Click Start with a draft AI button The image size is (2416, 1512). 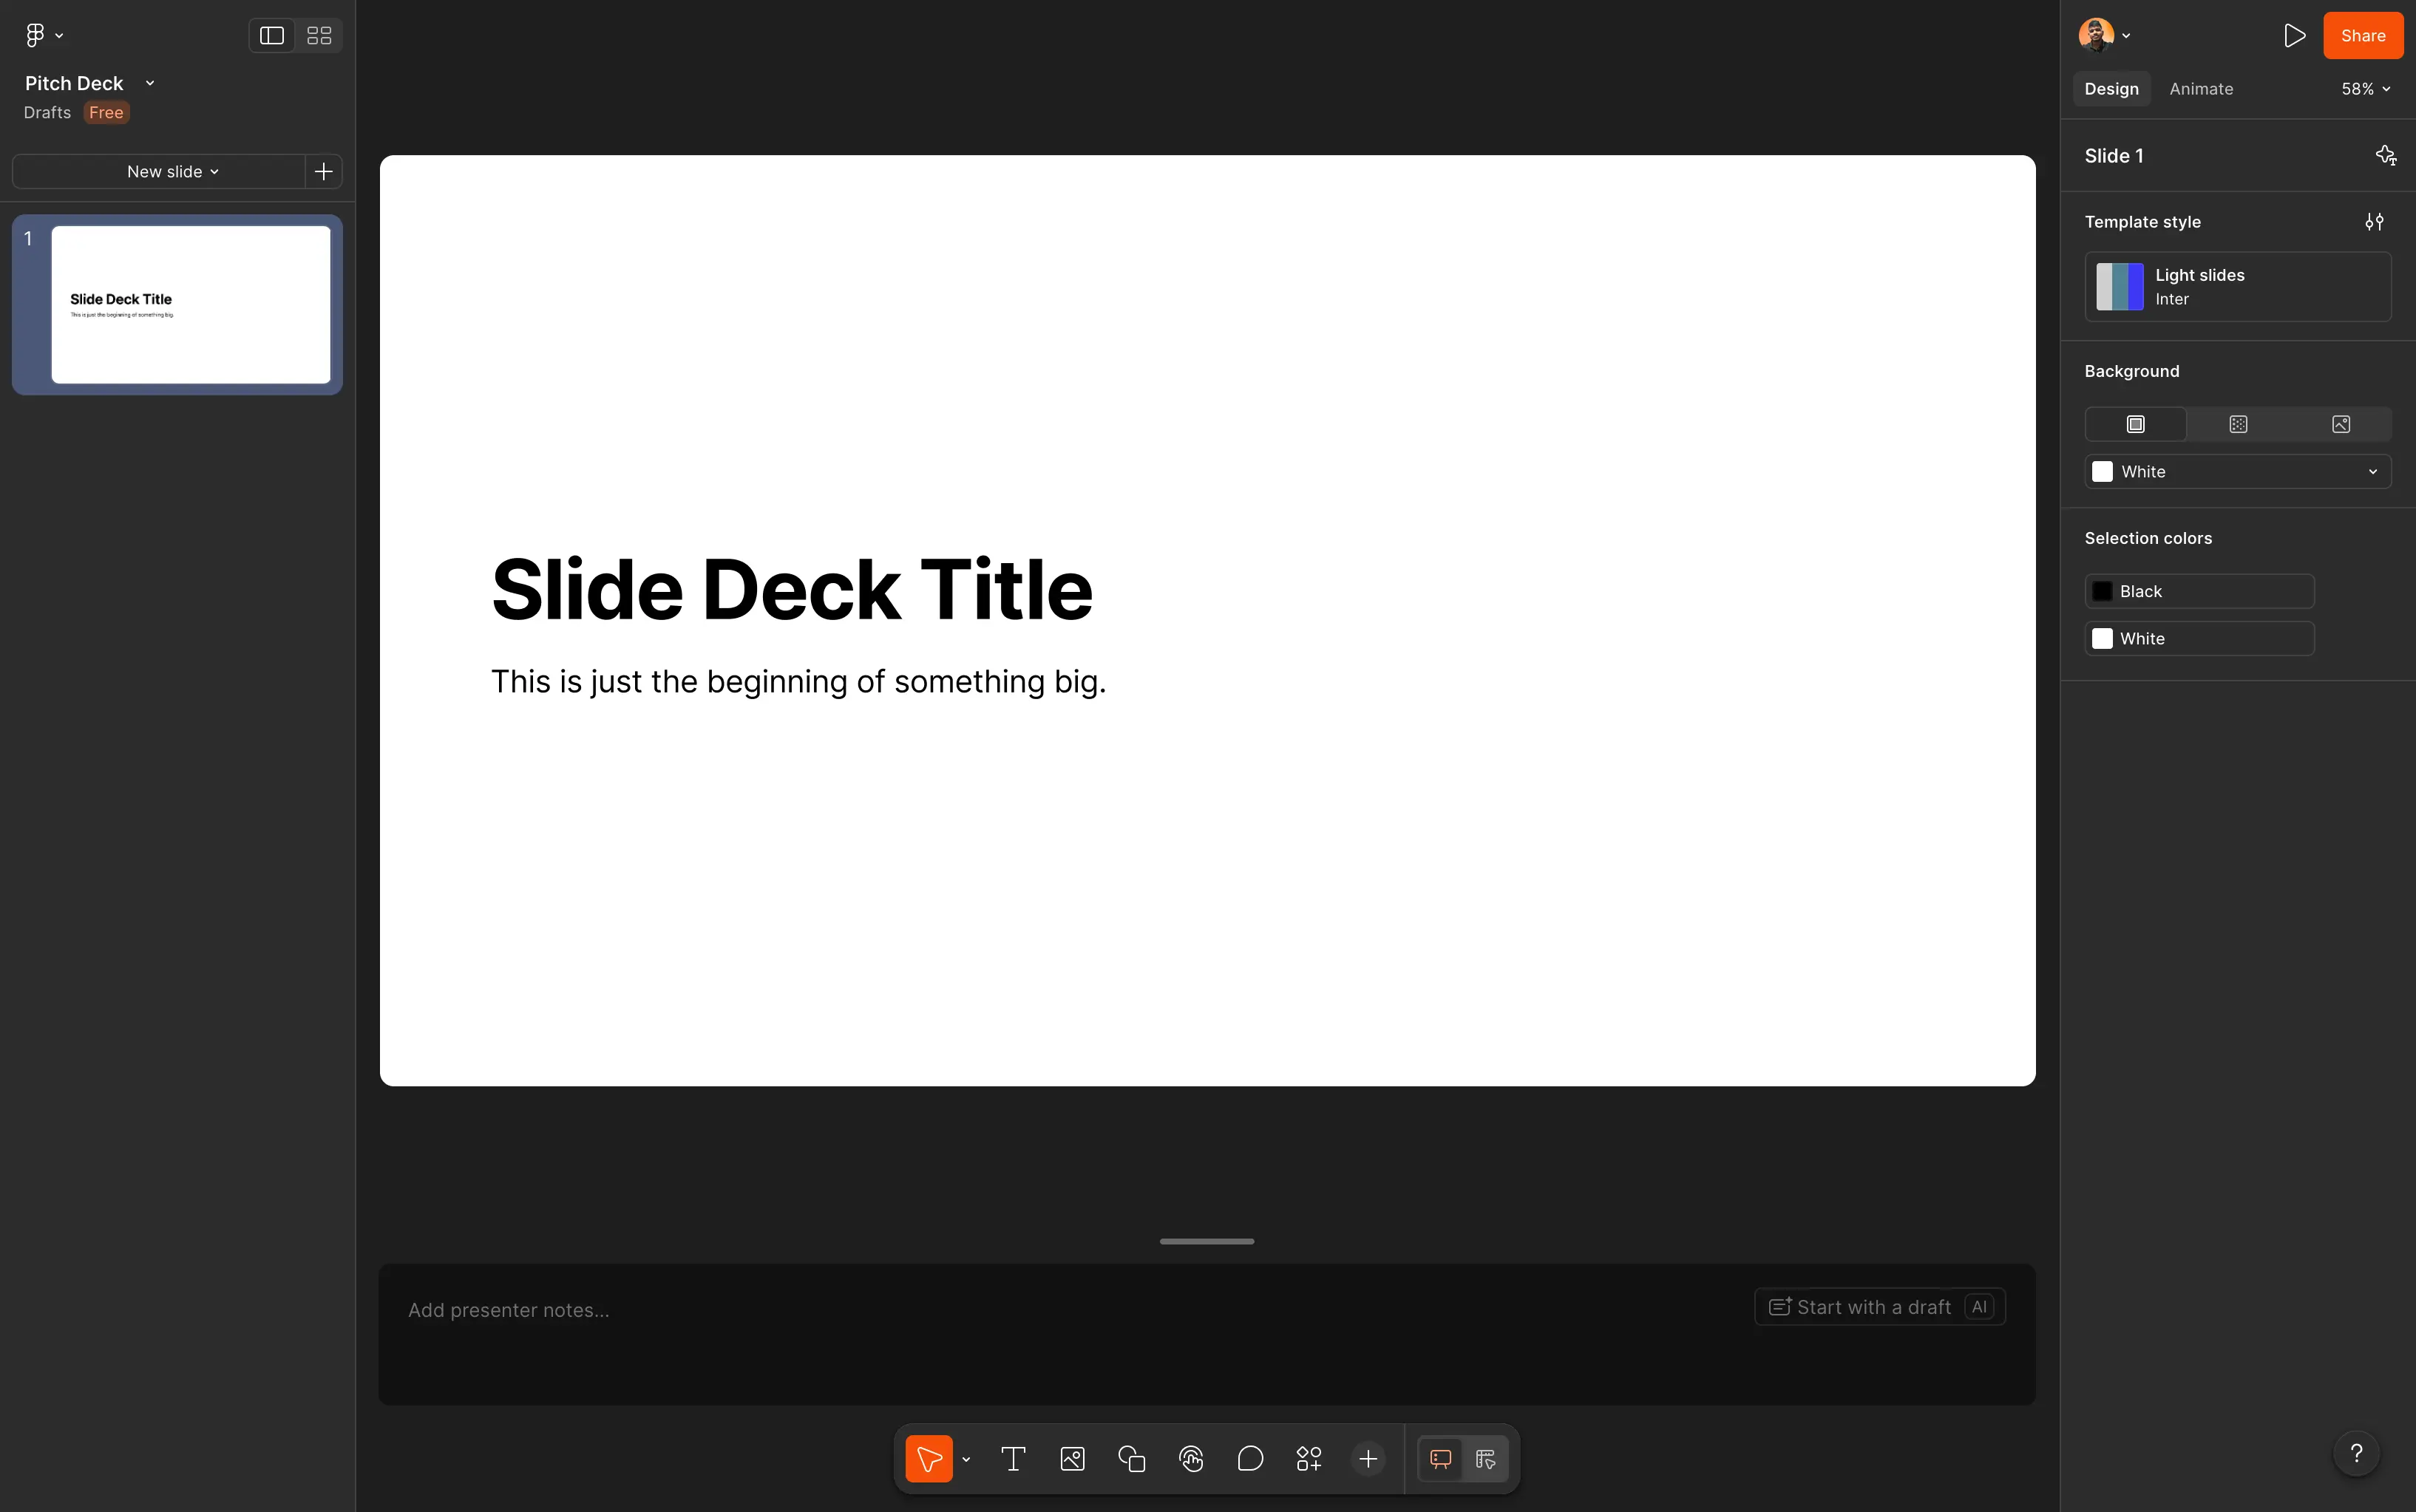(1879, 1307)
